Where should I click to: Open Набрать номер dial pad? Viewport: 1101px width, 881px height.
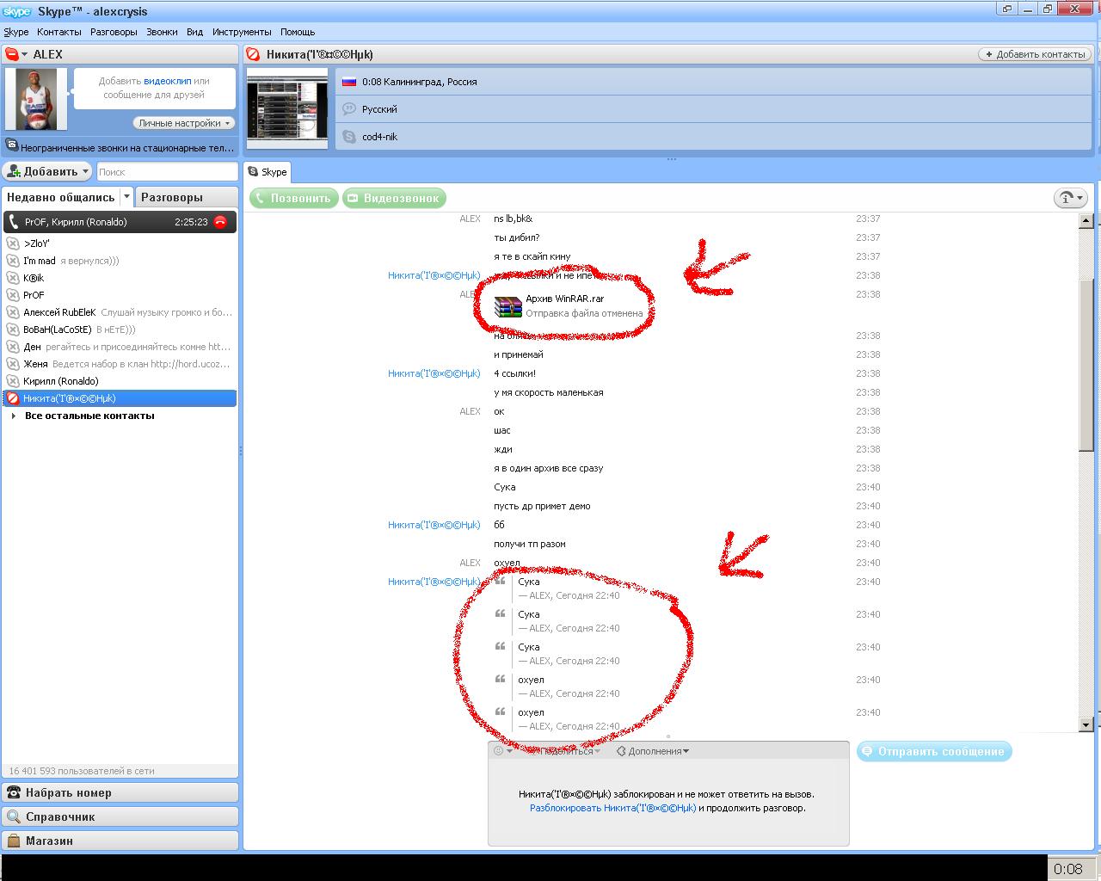(x=120, y=792)
